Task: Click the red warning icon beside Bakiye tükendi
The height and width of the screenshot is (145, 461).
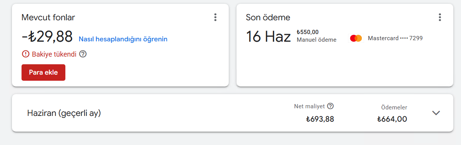Action: point(26,54)
